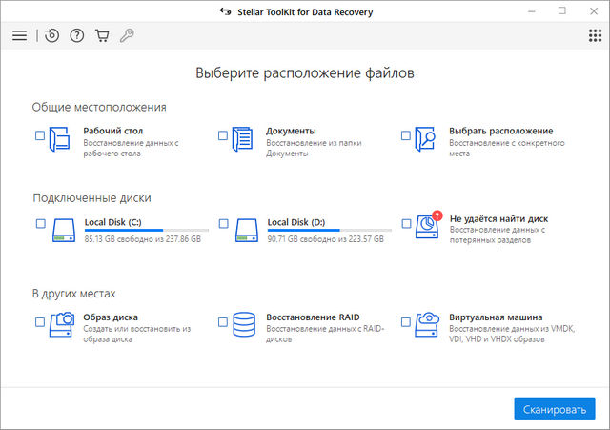Click the activation key icon
The width and height of the screenshot is (610, 430).
click(127, 36)
